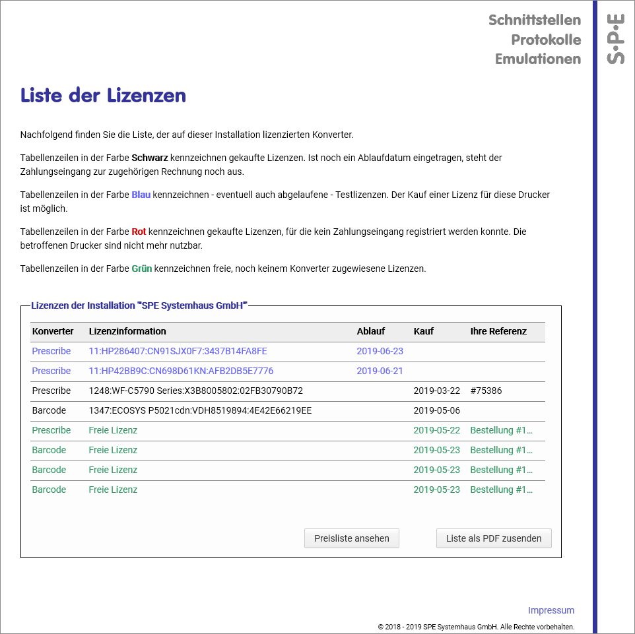Click purchase date 2019-03-22

[x=436, y=391]
